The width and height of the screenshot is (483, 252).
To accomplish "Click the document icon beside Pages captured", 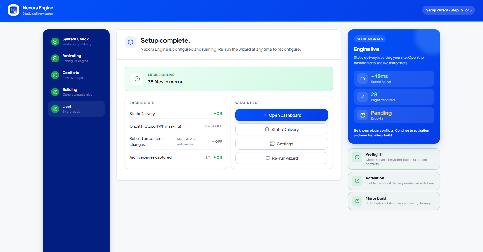I will [363, 97].
